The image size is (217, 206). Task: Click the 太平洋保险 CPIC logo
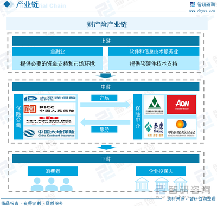(x=50, y=99)
